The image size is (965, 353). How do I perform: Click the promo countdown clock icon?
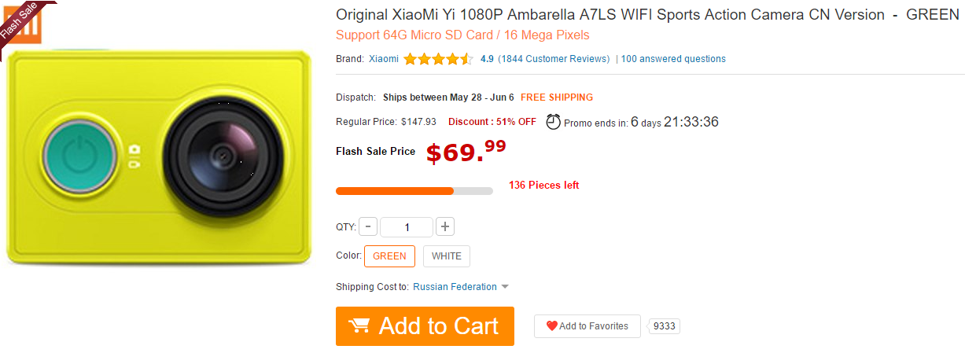point(554,122)
